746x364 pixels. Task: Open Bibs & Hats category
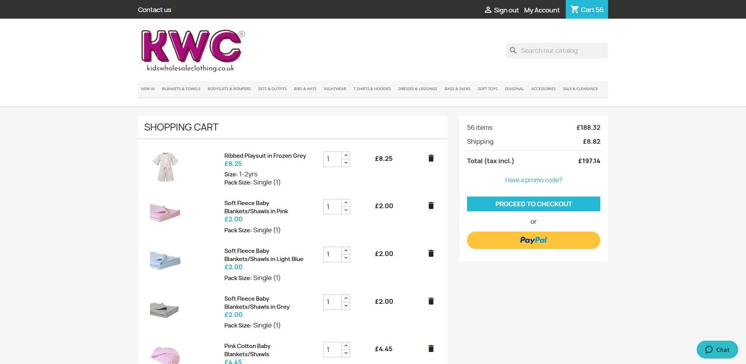click(305, 89)
